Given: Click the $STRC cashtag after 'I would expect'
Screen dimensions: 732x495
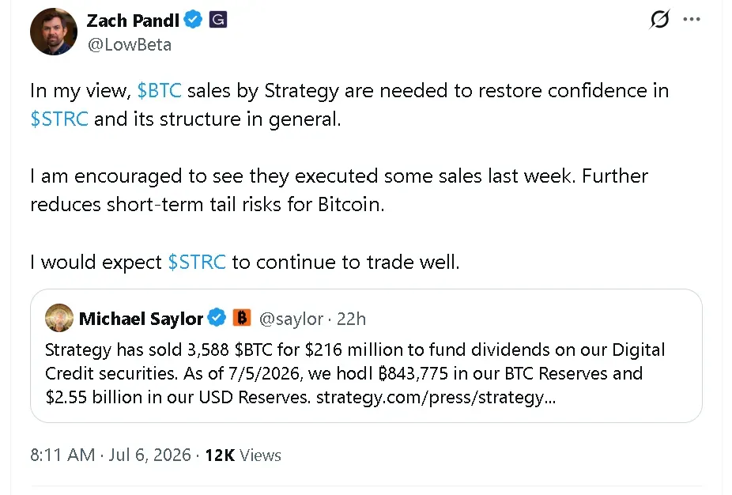Looking at the screenshot, I should (197, 262).
